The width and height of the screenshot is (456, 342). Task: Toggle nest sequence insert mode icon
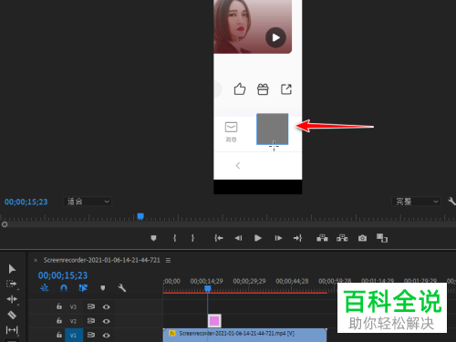45,287
